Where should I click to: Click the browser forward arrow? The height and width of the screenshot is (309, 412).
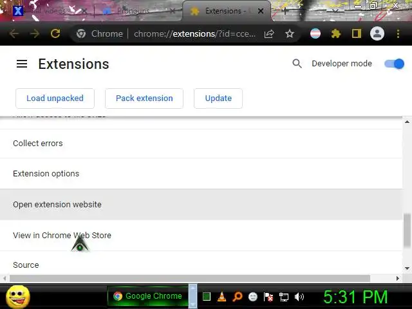pos(34,33)
